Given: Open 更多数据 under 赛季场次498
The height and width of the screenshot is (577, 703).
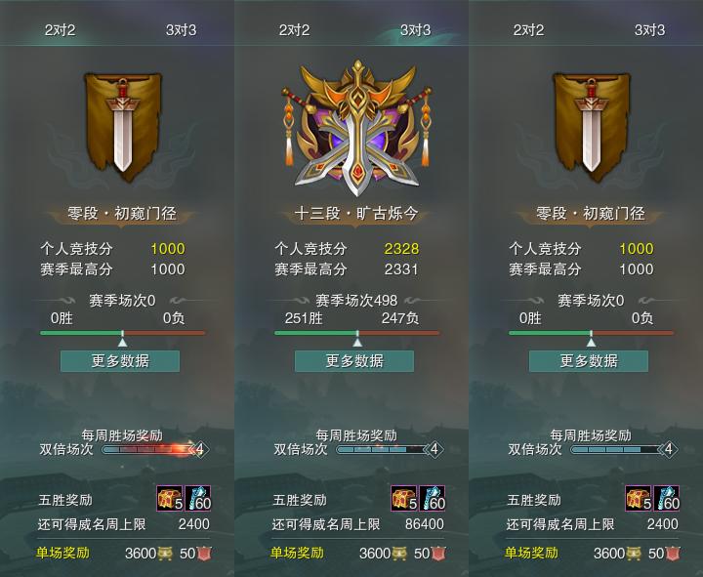Looking at the screenshot, I should (354, 361).
